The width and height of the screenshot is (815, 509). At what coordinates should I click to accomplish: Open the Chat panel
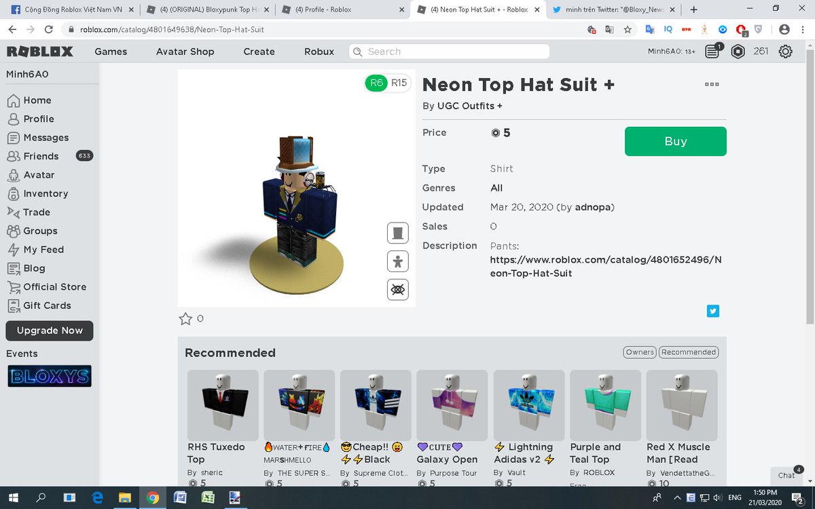click(x=788, y=475)
